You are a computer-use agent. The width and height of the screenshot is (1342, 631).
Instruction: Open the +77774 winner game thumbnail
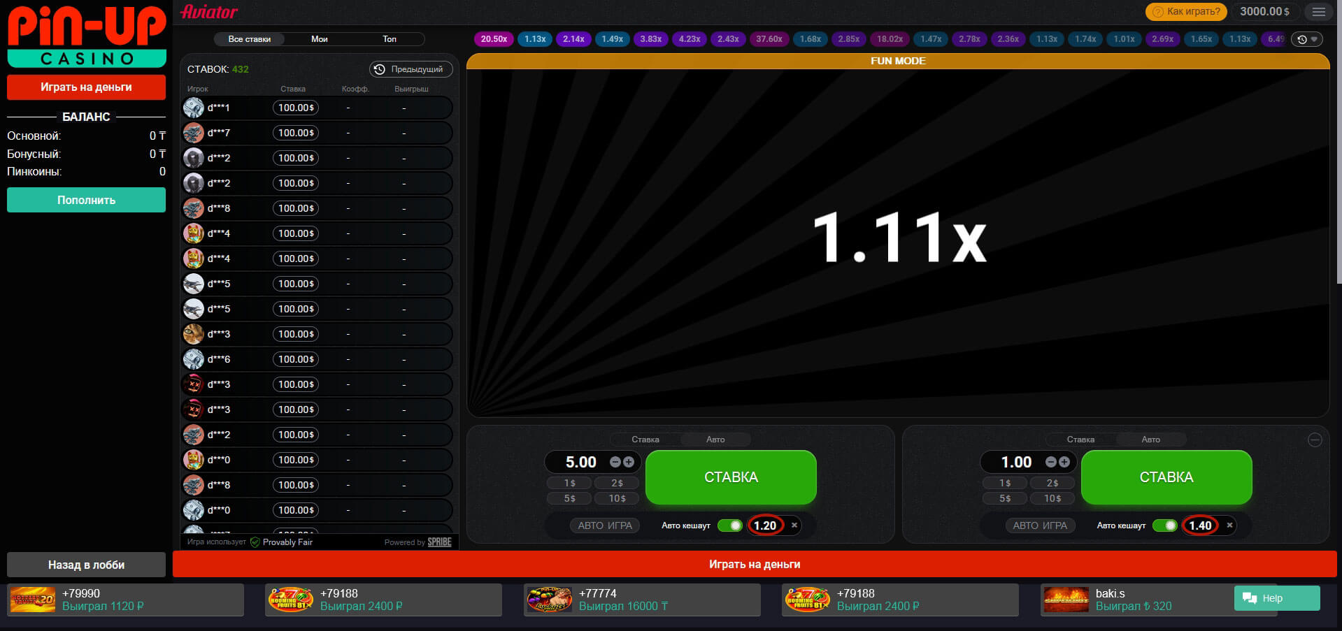[x=550, y=600]
